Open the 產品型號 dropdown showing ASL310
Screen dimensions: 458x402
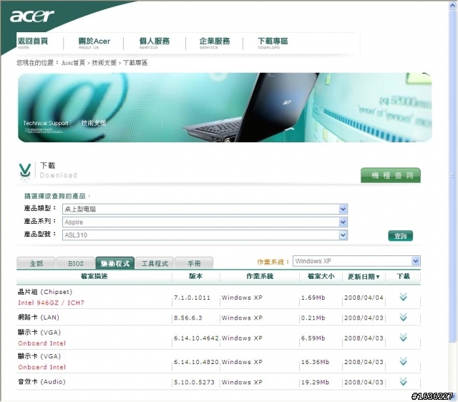pyautogui.click(x=205, y=235)
